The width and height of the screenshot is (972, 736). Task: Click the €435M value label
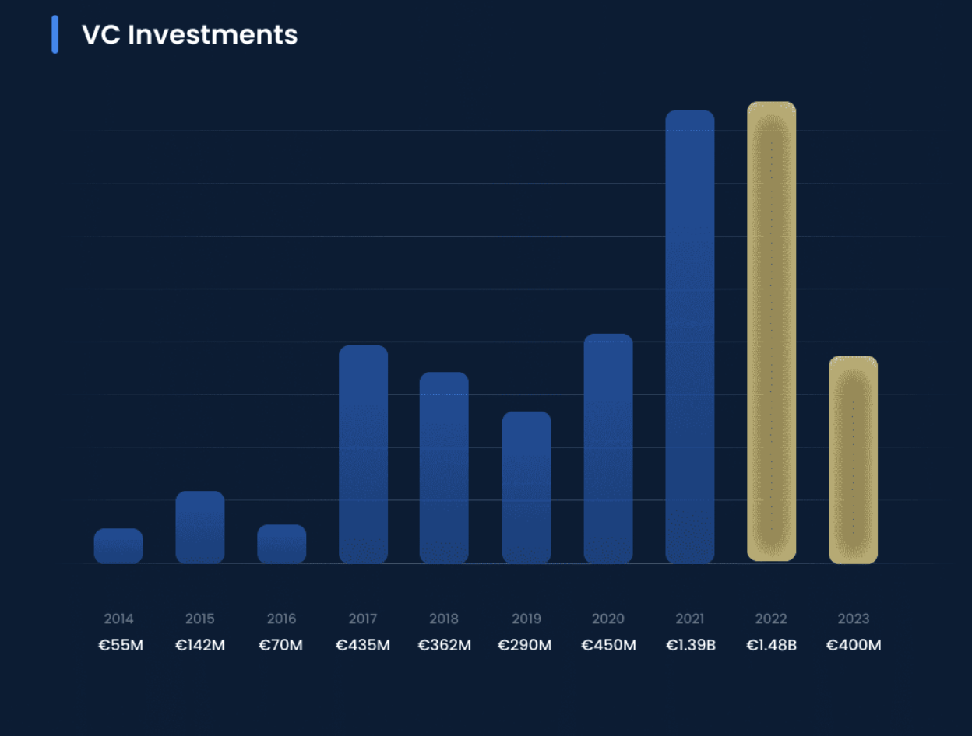tap(363, 646)
